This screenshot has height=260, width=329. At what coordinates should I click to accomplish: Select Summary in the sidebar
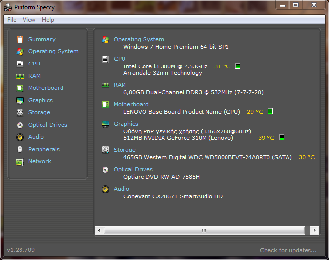coord(42,39)
